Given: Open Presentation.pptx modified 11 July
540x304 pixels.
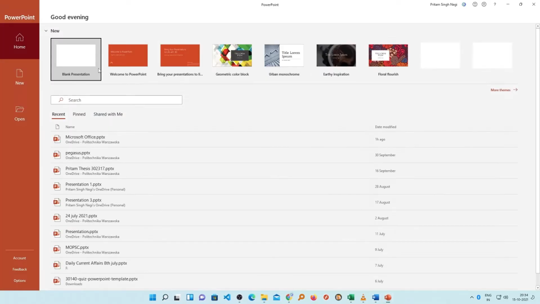Looking at the screenshot, I should point(284,234).
